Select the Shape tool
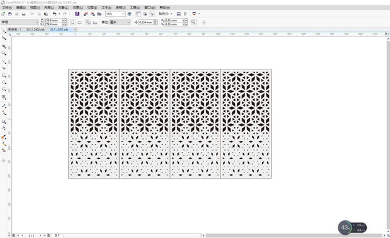 (4, 38)
